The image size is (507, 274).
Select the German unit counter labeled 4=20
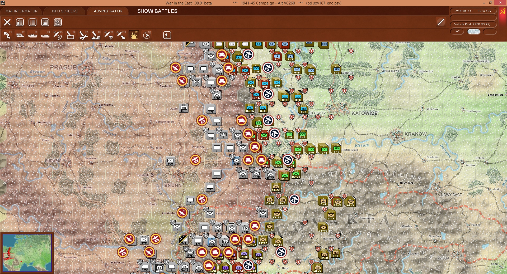tap(256, 174)
